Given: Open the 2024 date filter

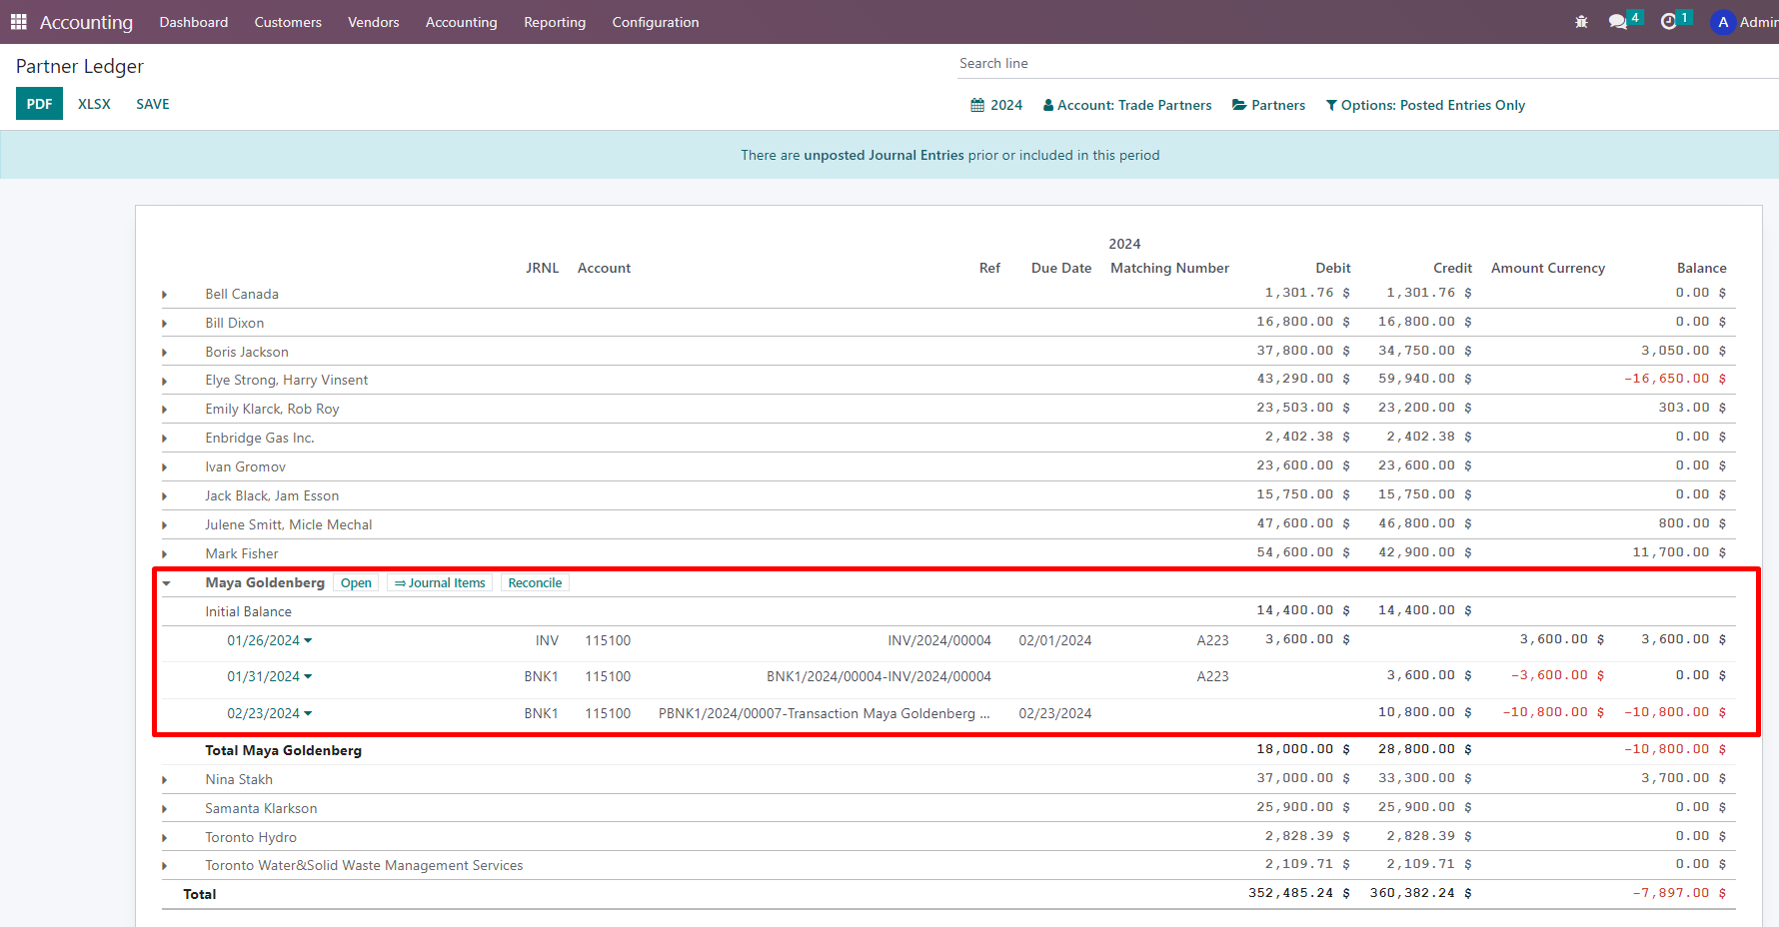Looking at the screenshot, I should [996, 105].
